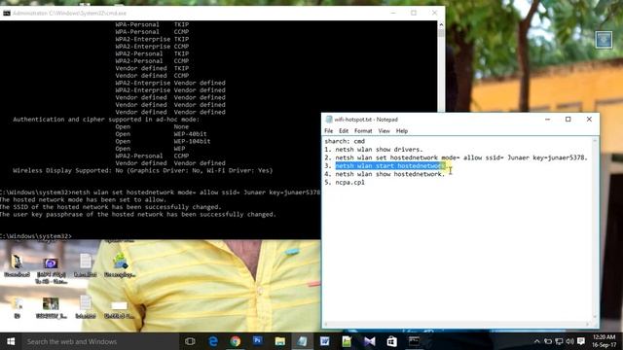The width and height of the screenshot is (623, 350).
Task: Show hidden system tray icons
Action: click(536, 341)
